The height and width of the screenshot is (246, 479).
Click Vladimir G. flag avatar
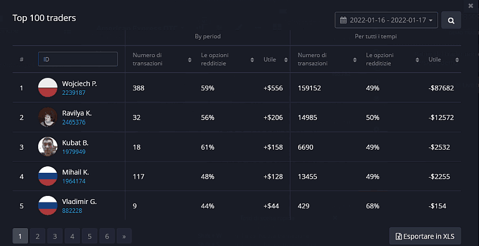pyautogui.click(x=48, y=206)
